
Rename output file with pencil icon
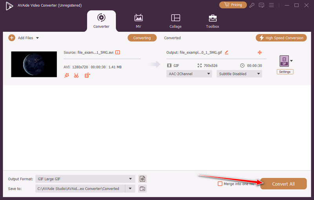coord(226,52)
